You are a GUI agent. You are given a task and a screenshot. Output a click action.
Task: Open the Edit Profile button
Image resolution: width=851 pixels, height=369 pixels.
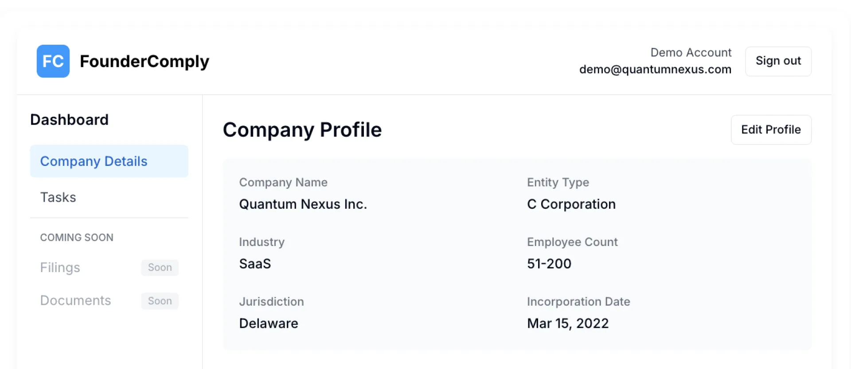click(x=771, y=130)
